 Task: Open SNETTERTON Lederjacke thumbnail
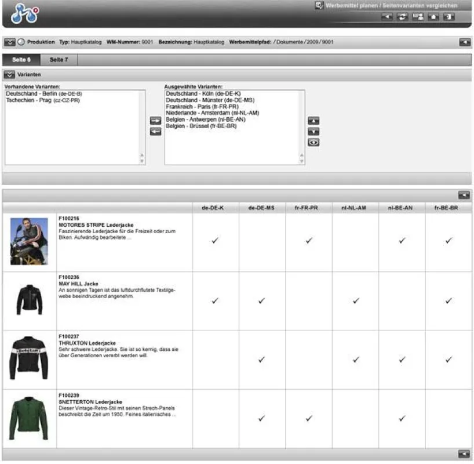click(28, 418)
